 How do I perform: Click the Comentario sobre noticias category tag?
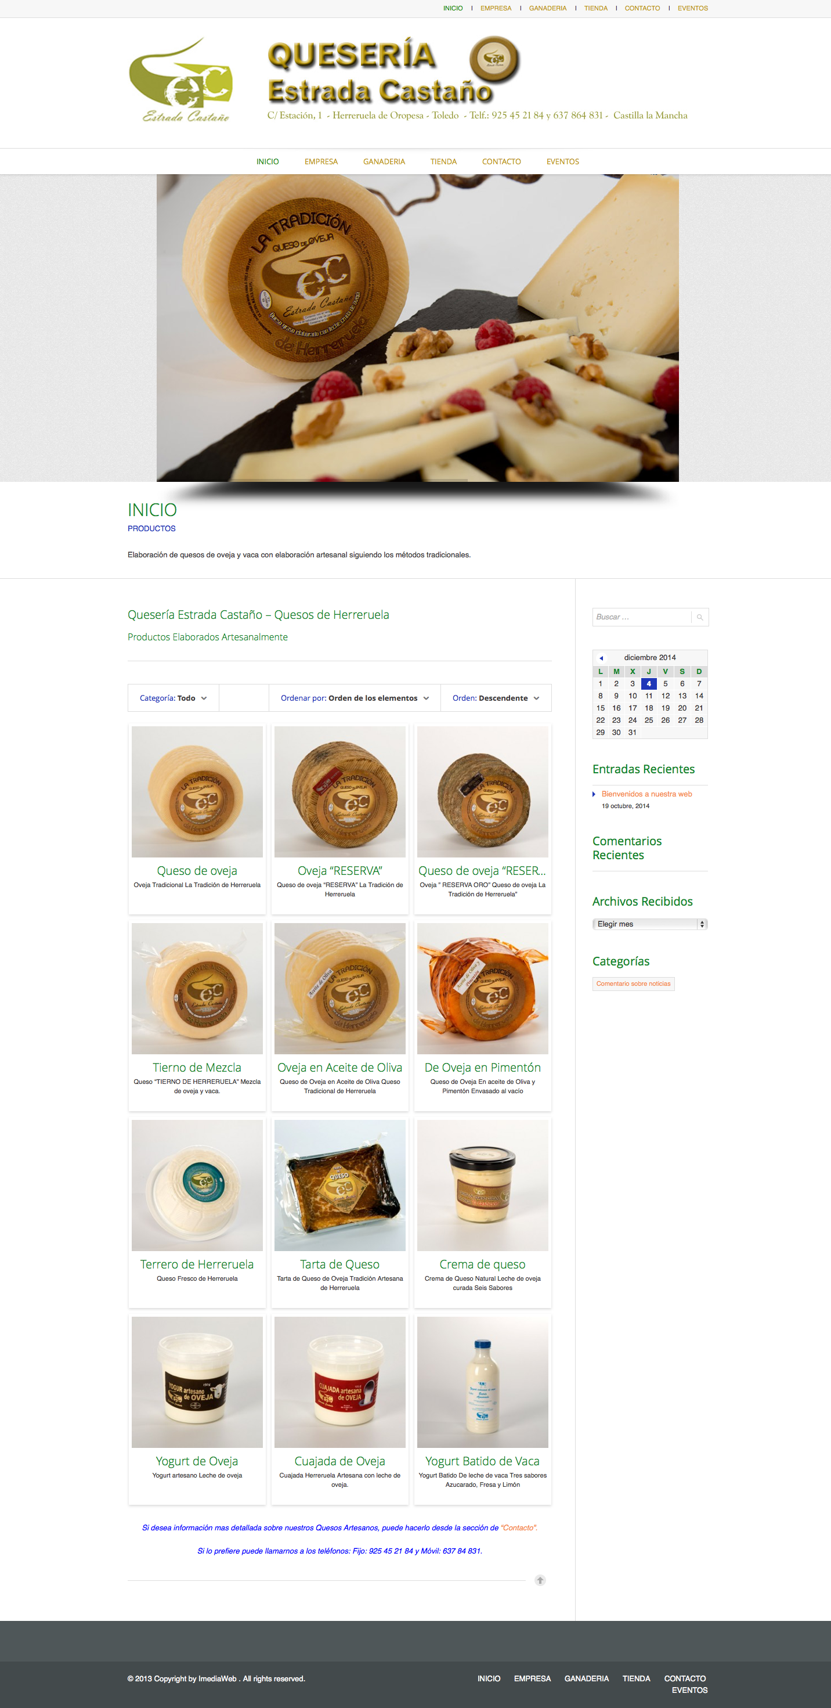click(634, 984)
